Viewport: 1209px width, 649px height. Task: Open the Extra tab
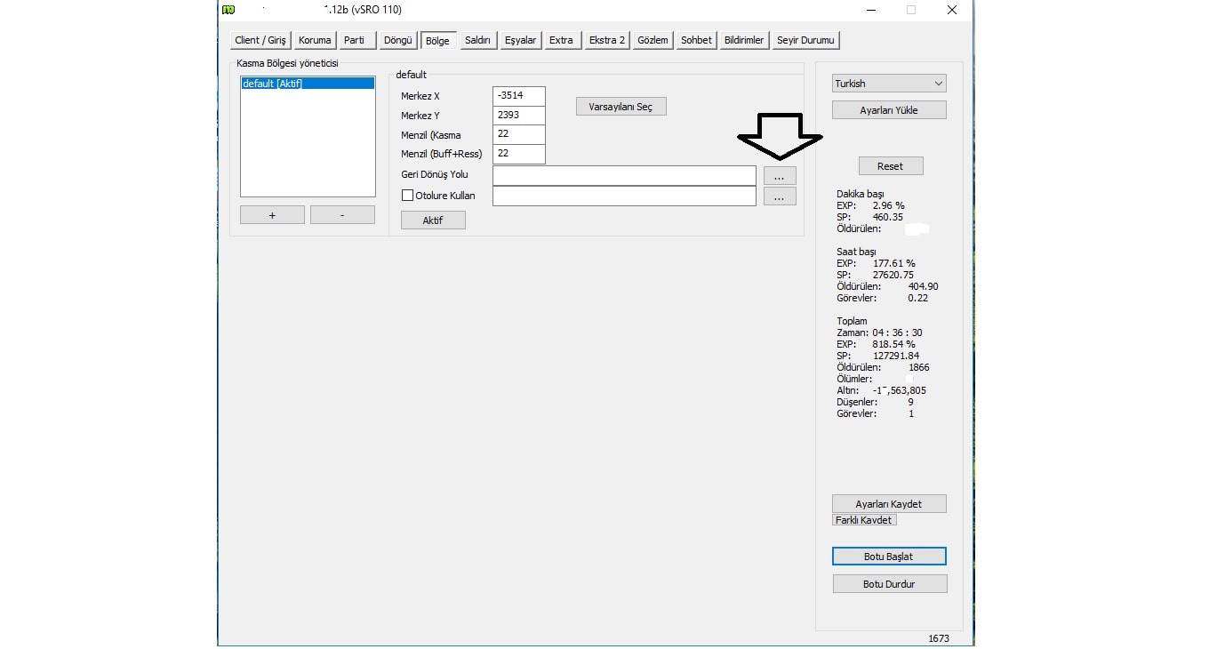click(x=561, y=40)
